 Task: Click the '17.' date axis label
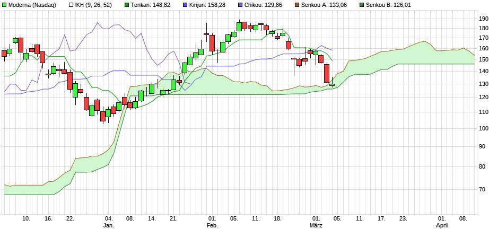click(x=381, y=218)
